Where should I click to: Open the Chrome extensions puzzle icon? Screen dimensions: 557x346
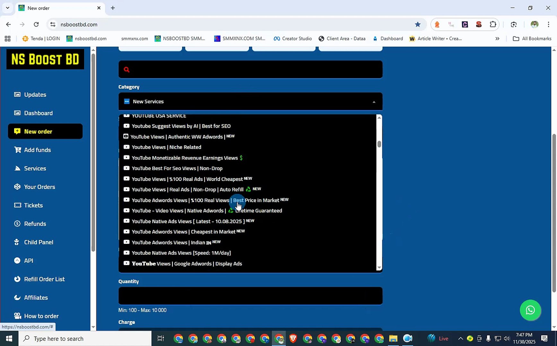click(493, 24)
